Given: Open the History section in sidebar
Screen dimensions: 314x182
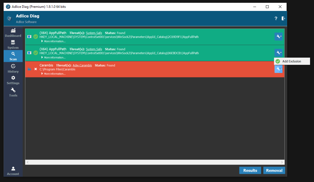Looking at the screenshot, I should (13, 68).
